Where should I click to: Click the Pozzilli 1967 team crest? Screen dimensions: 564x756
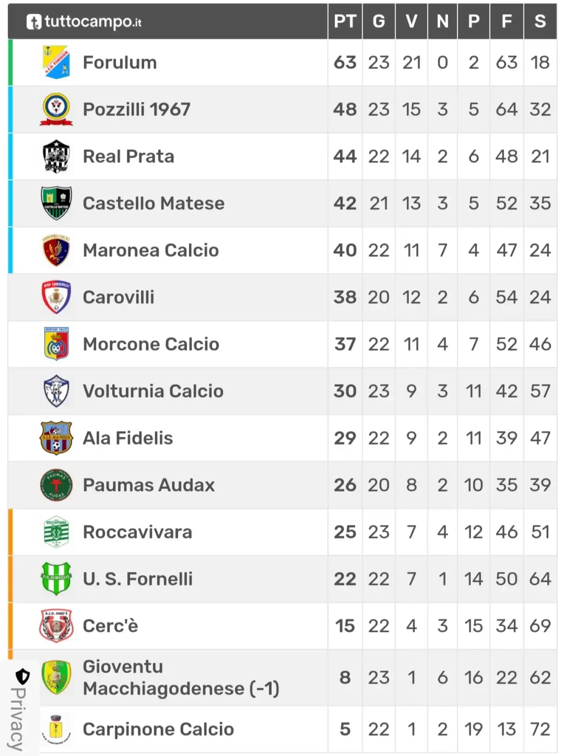(x=56, y=109)
